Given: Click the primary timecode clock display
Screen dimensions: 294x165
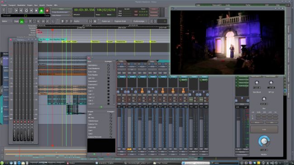Looking at the screenshot, I should [84, 10].
